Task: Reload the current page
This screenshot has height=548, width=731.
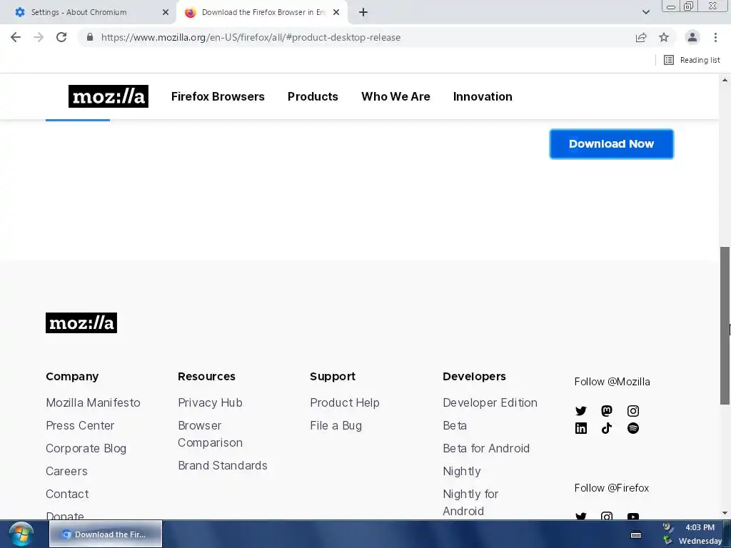Action: point(61,37)
